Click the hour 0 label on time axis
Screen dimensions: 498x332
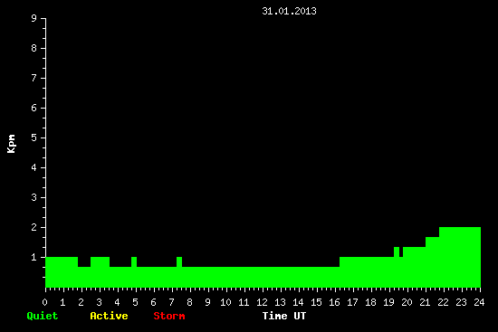[x=44, y=302]
